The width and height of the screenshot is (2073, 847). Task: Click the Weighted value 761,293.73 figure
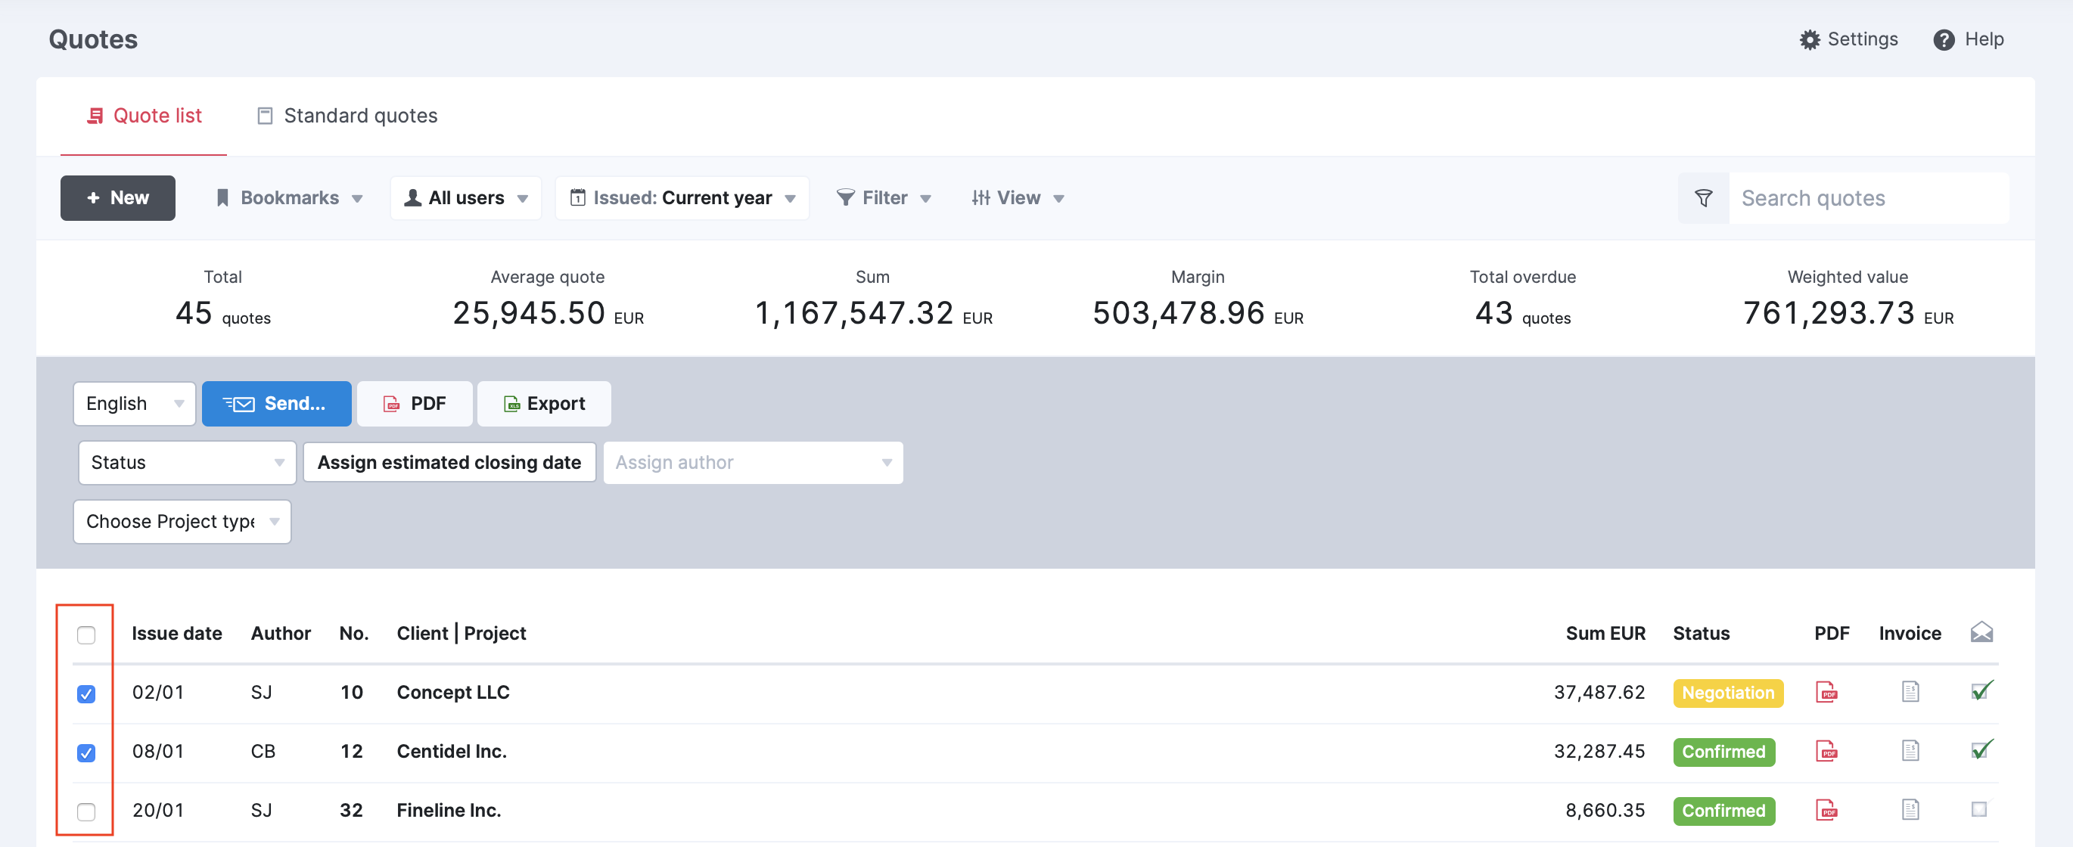[x=1848, y=313]
